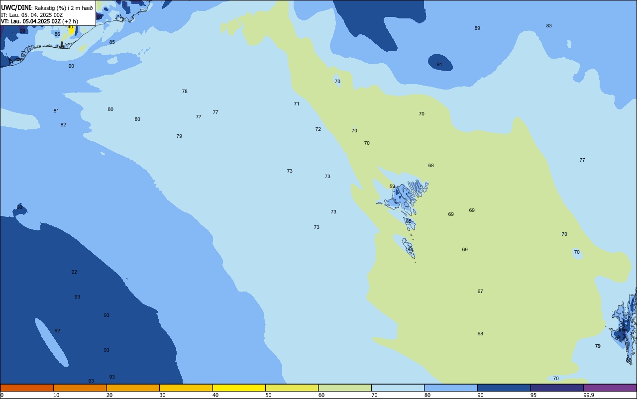The height and width of the screenshot is (399, 637).
Task: Click legend tick label "95"
Action: (x=533, y=395)
